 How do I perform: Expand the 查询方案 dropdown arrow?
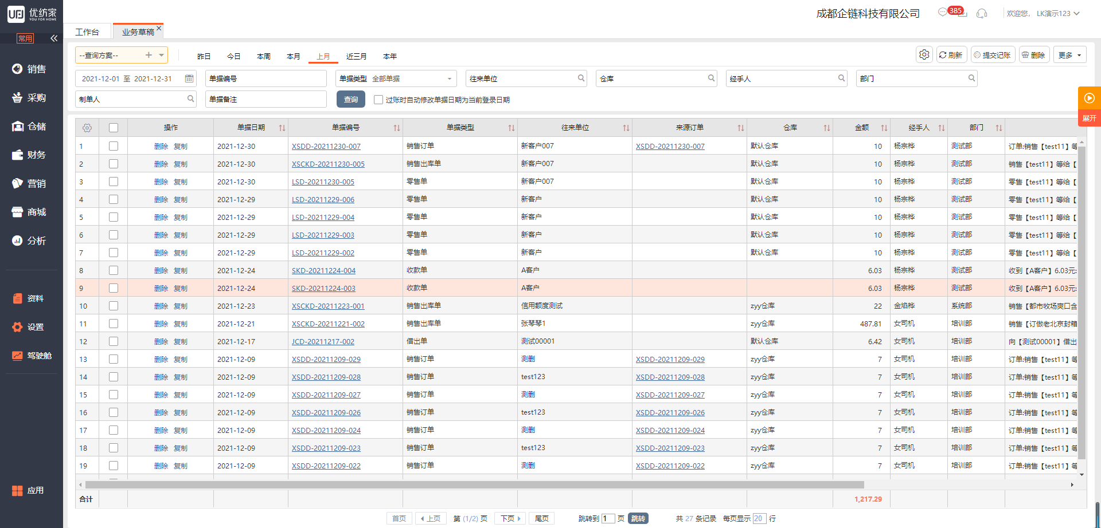[x=162, y=55]
